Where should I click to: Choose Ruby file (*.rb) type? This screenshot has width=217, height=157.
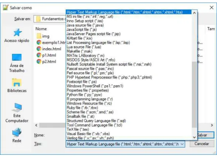tap(129, 108)
